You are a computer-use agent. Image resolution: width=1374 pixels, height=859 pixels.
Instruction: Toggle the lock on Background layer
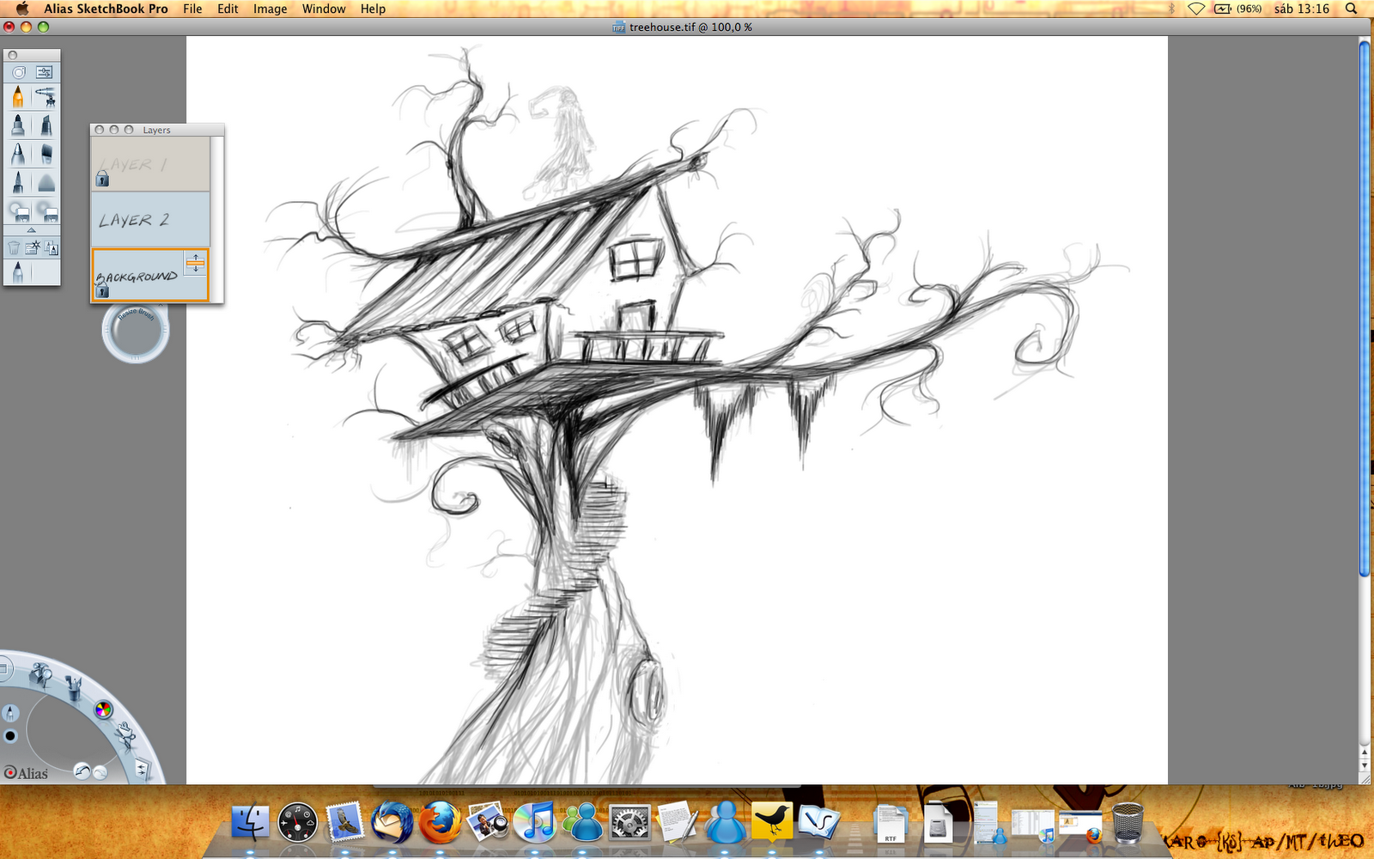[102, 291]
